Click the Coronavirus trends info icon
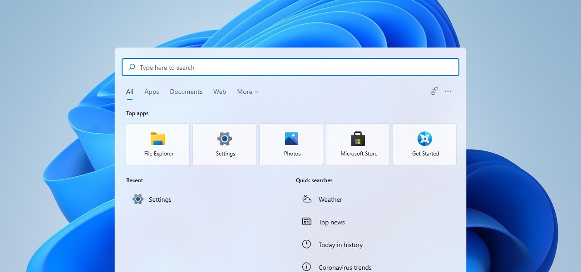This screenshot has height=272, width=581. point(307,267)
